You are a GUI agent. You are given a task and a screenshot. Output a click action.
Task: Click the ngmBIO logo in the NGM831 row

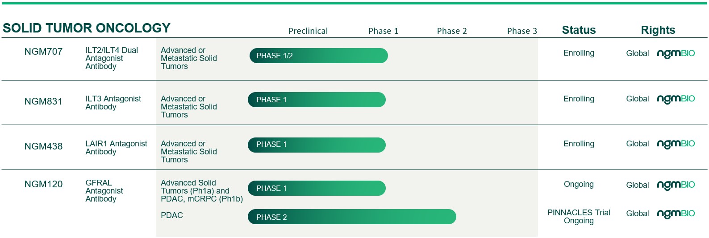(x=676, y=99)
